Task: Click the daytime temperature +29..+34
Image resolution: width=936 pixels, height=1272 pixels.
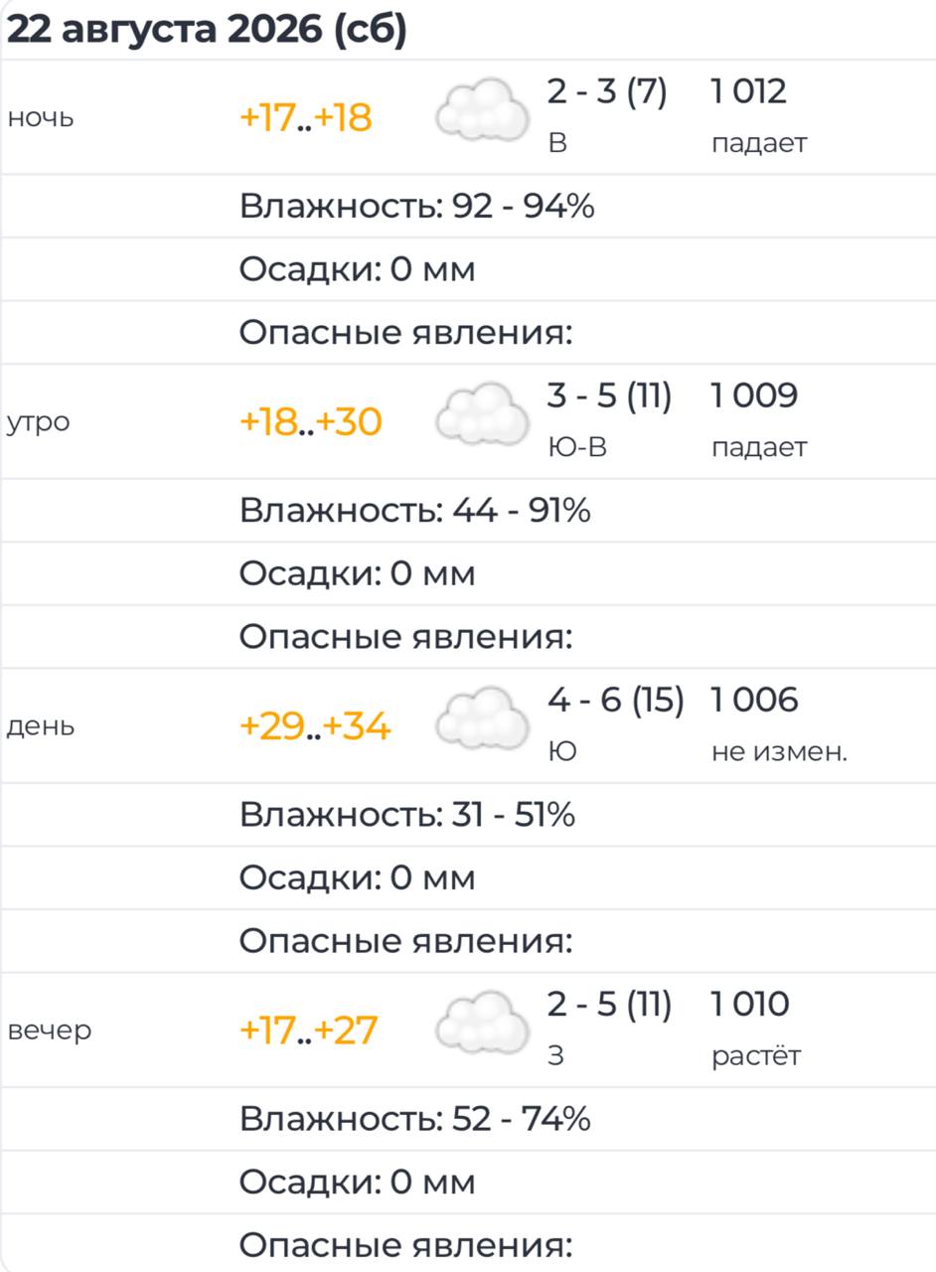Action: click(x=315, y=726)
